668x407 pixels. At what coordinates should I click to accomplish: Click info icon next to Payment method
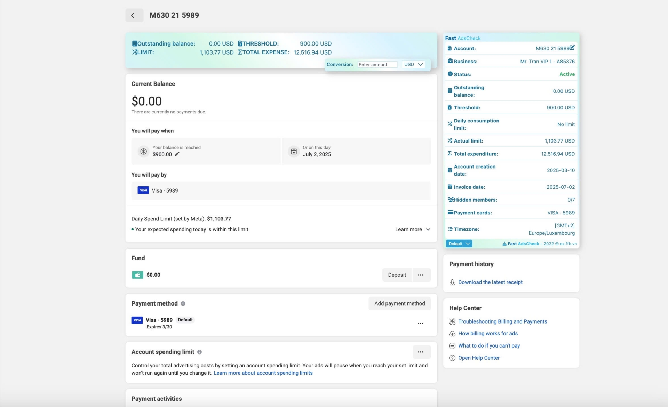pyautogui.click(x=183, y=303)
